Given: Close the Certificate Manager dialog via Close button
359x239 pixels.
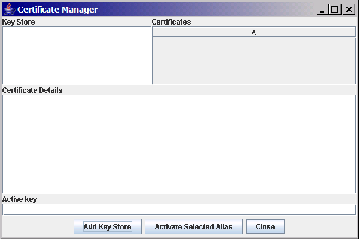Looking at the screenshot, I should coord(265,226).
